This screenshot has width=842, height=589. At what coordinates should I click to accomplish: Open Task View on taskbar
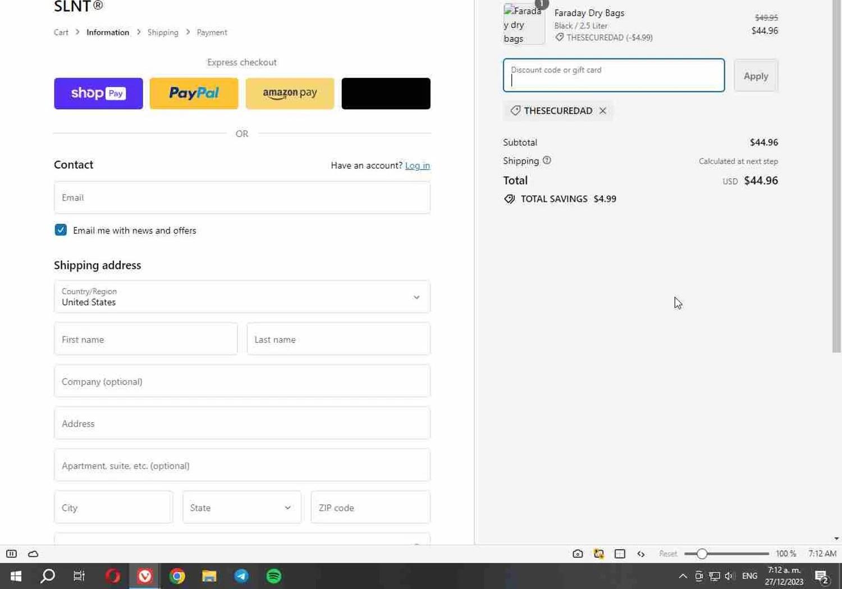(79, 576)
